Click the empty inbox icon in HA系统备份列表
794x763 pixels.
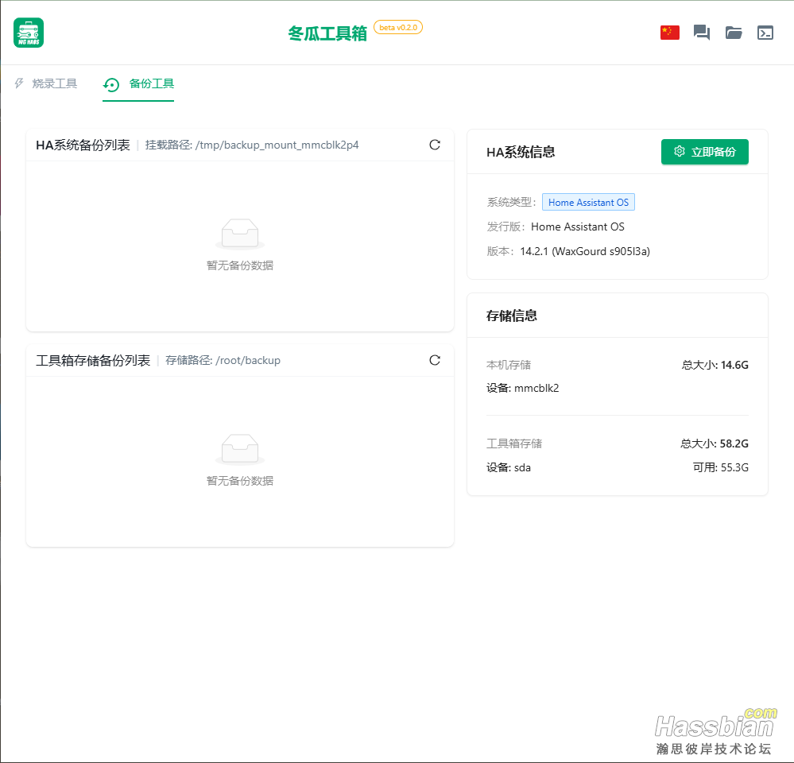(240, 234)
